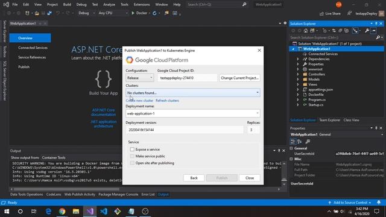
Task: Select Startup.cs in Solution Explorer
Action: (x=315, y=105)
